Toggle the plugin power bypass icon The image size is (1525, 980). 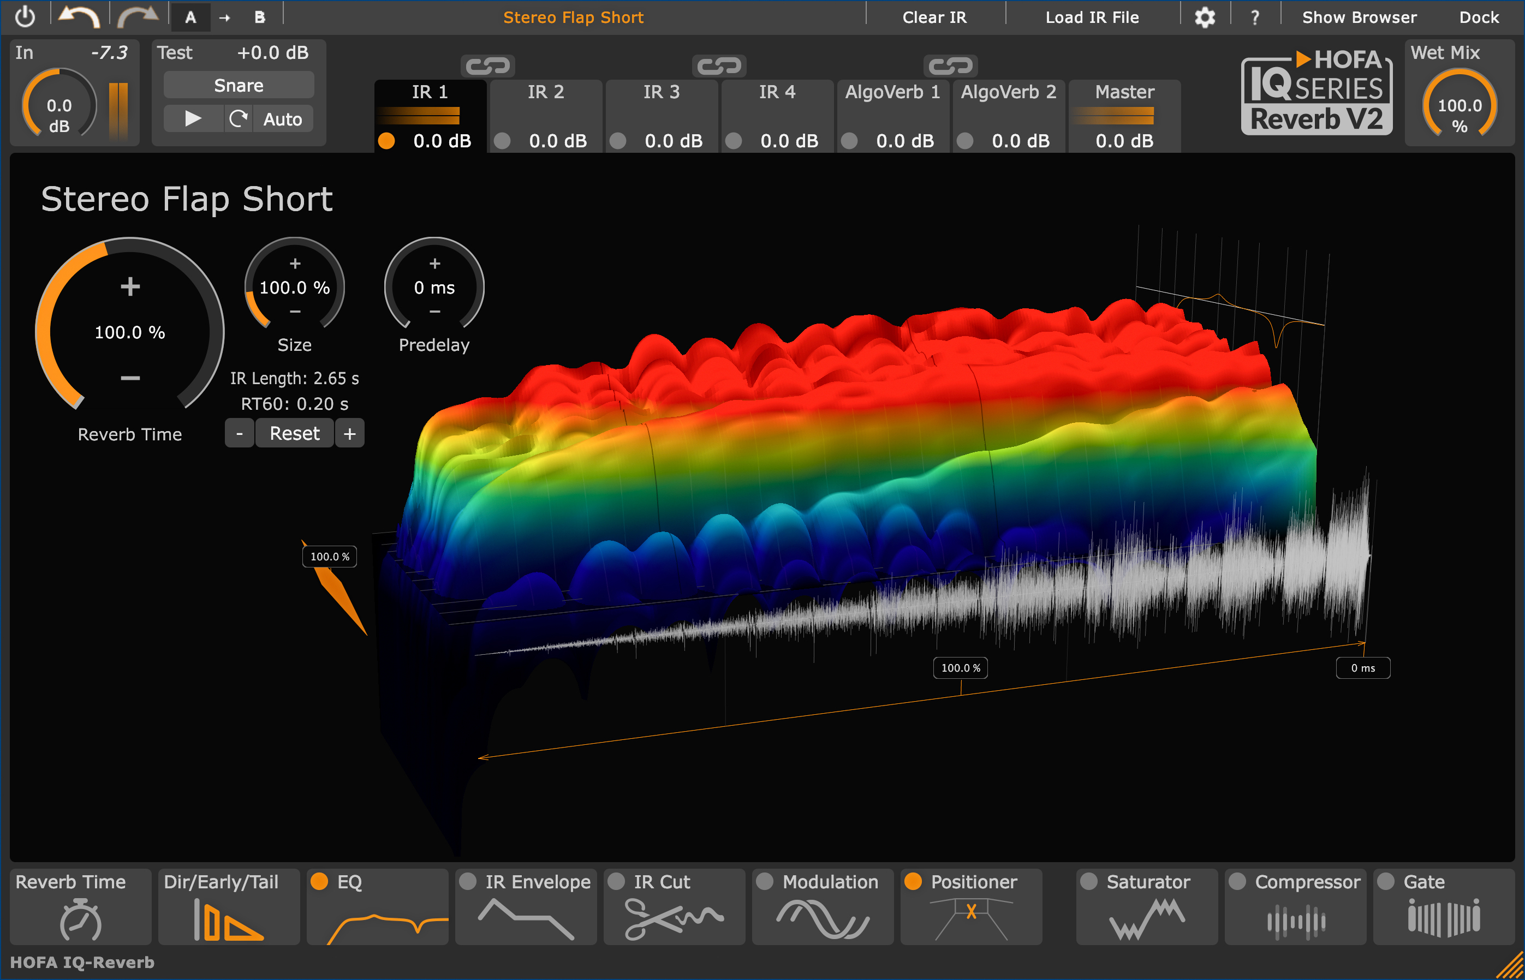pyautogui.click(x=25, y=16)
